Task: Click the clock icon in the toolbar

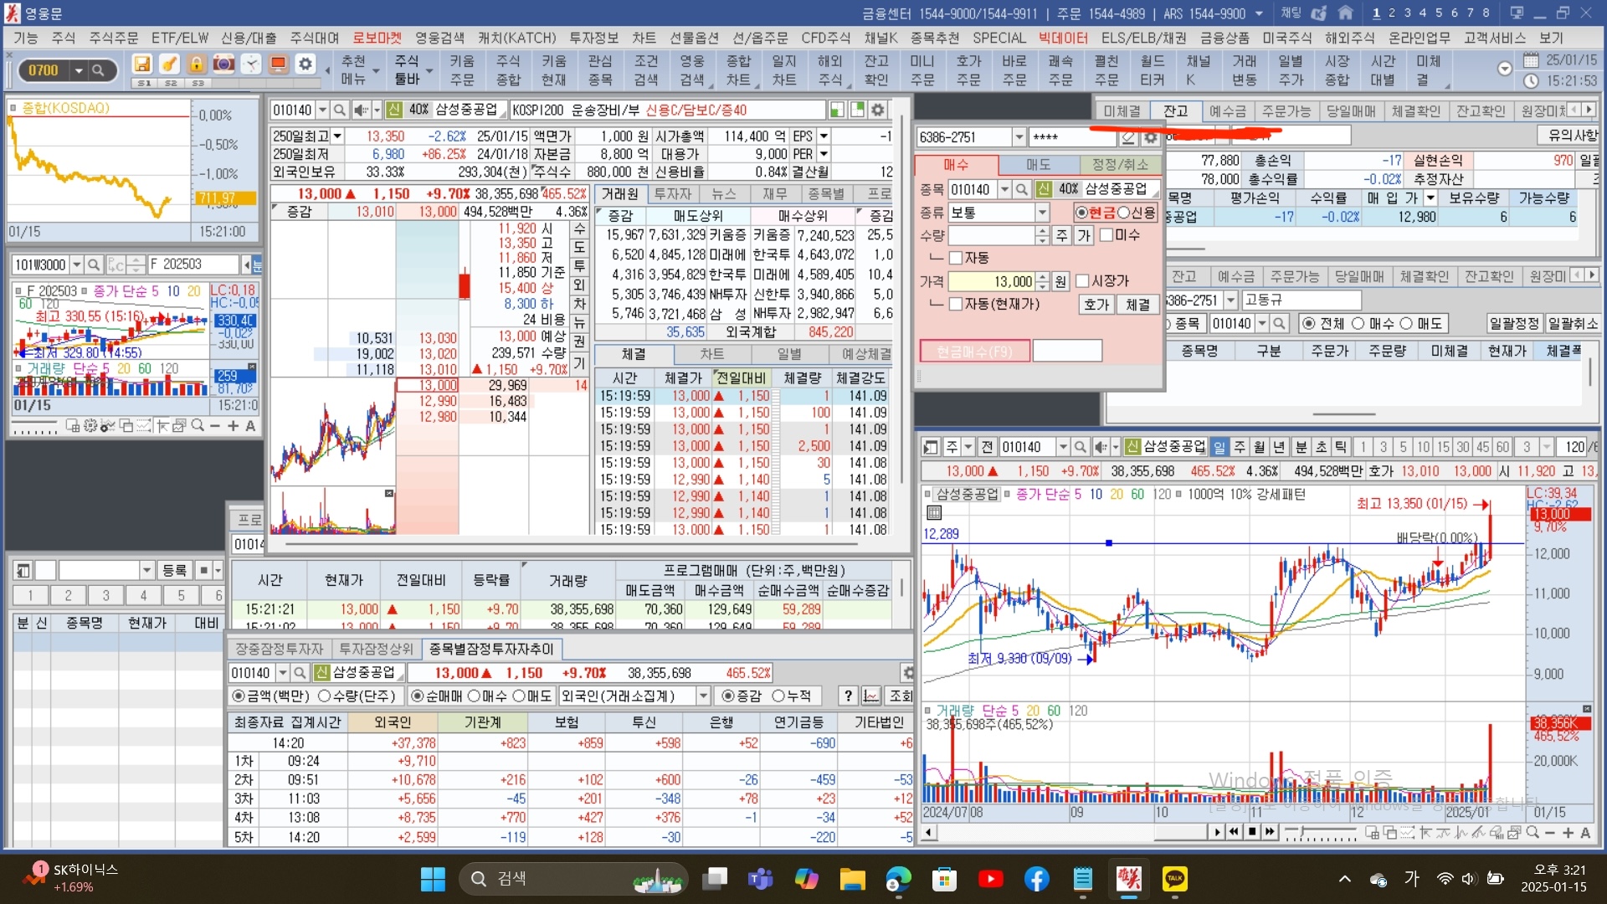Action: 250,64
